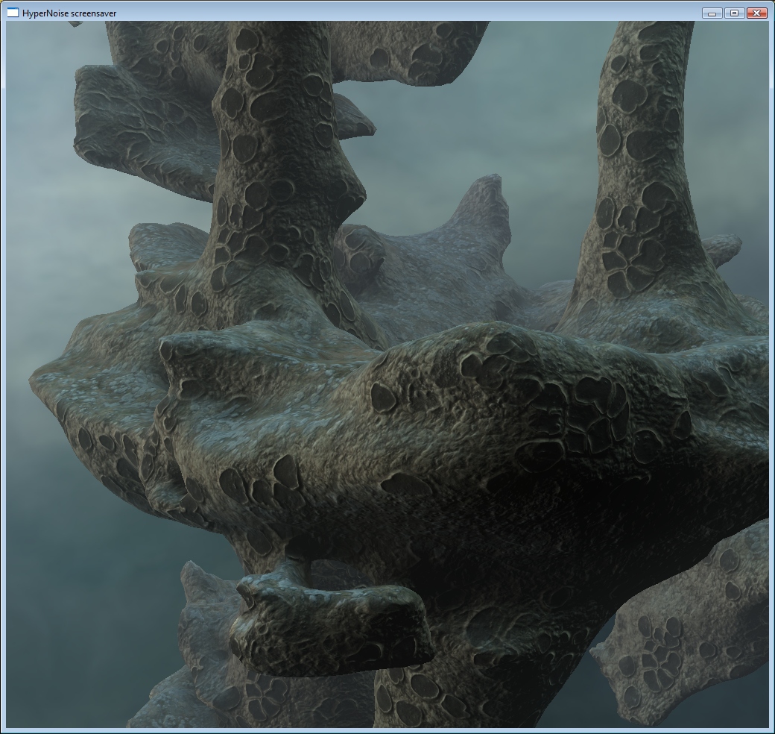Viewport: 775px width, 734px height.
Task: Minimize the HyperNoise screensaver window
Action: (712, 13)
